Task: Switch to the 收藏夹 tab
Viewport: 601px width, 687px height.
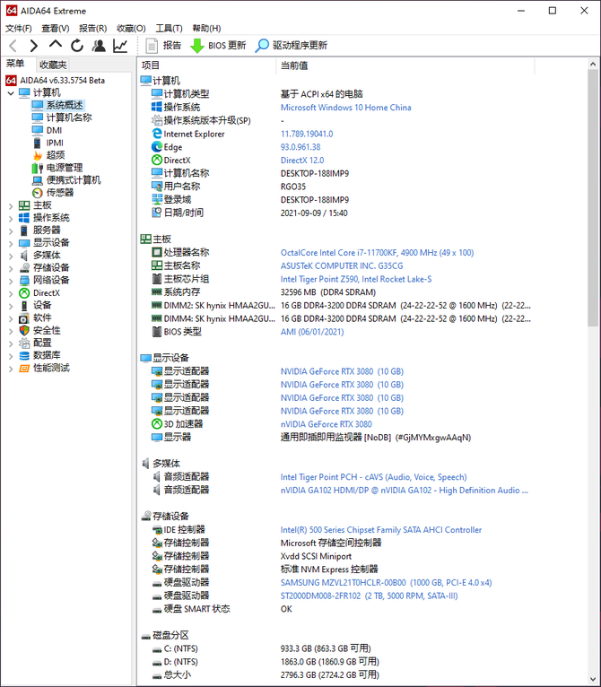Action: (x=53, y=65)
